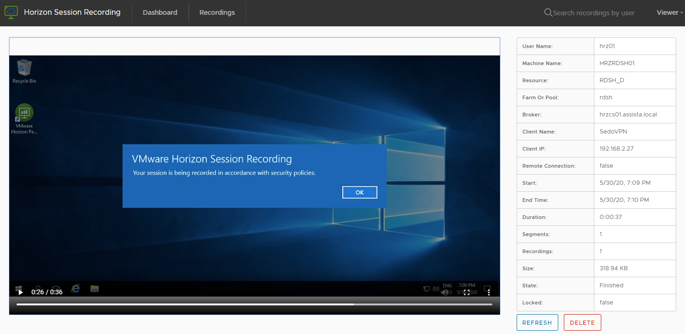Click OK in the session recording dialog

360,193
